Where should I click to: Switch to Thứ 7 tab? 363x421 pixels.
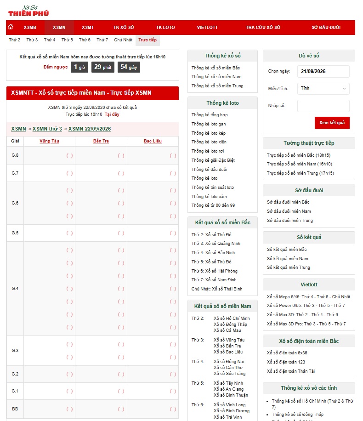(102, 40)
